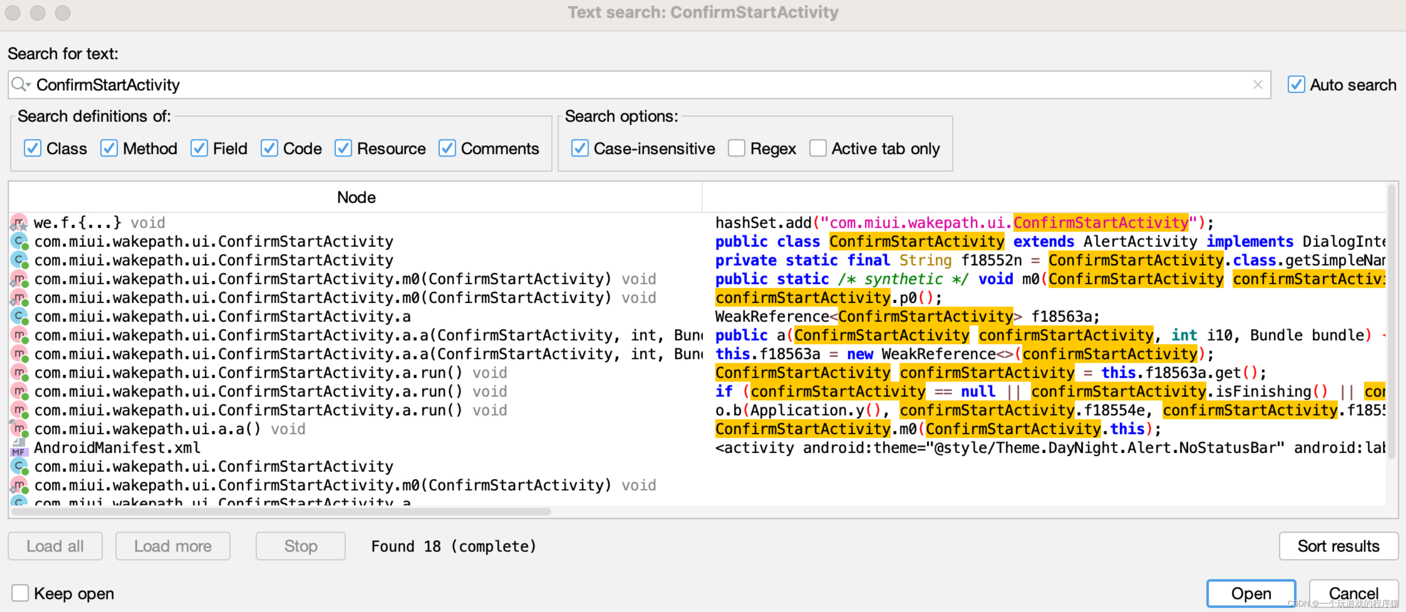Click the Node column header
The width and height of the screenshot is (1406, 612).
pyautogui.click(x=356, y=197)
